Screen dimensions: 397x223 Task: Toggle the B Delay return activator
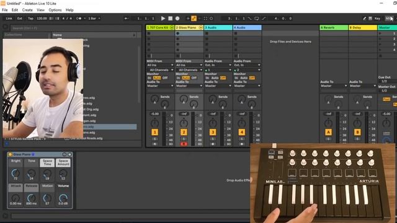tap(357, 132)
